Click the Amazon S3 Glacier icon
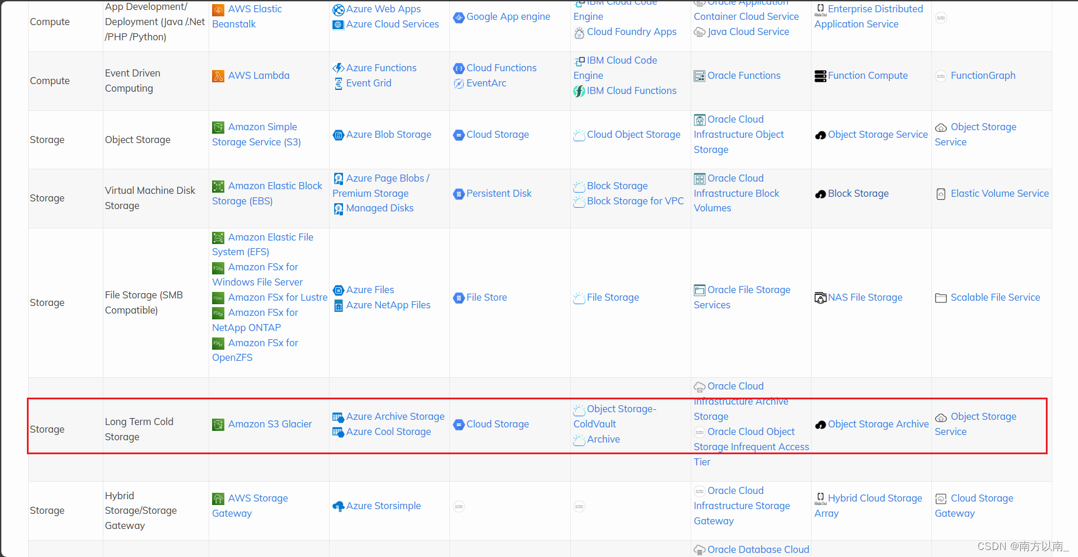 click(218, 424)
